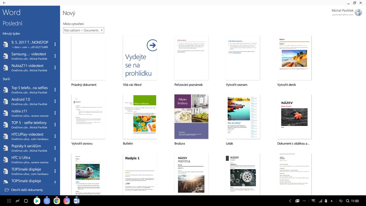366x206 pixels.
Task: Open recent document Popisky k seriálům
Action: (29, 148)
